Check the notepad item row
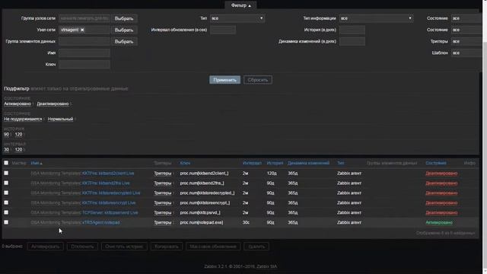 6,222
